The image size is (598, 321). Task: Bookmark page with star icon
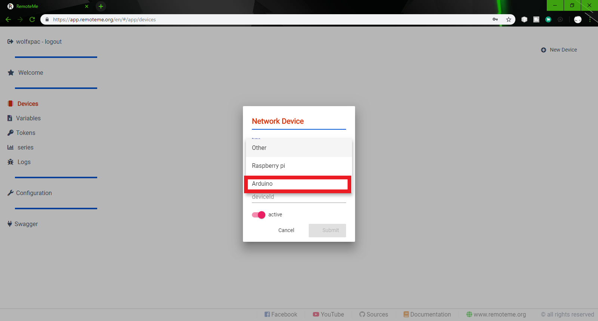coord(509,19)
